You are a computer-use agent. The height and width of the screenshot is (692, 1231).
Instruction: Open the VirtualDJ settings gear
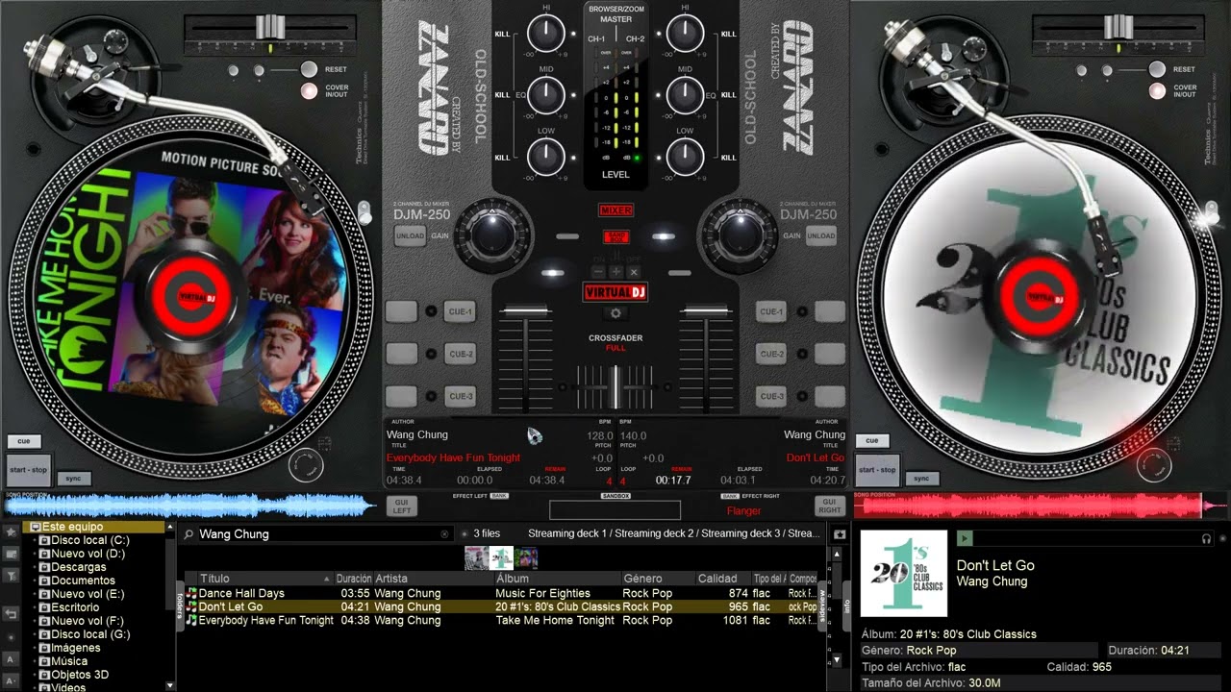click(615, 313)
